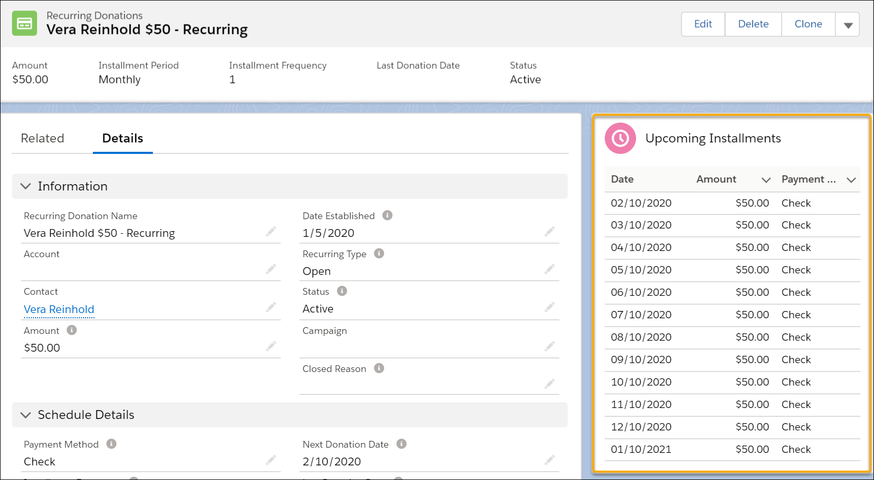Click pencil icon for Campaign field
Viewport: 874px width, 480px height.
[549, 346]
